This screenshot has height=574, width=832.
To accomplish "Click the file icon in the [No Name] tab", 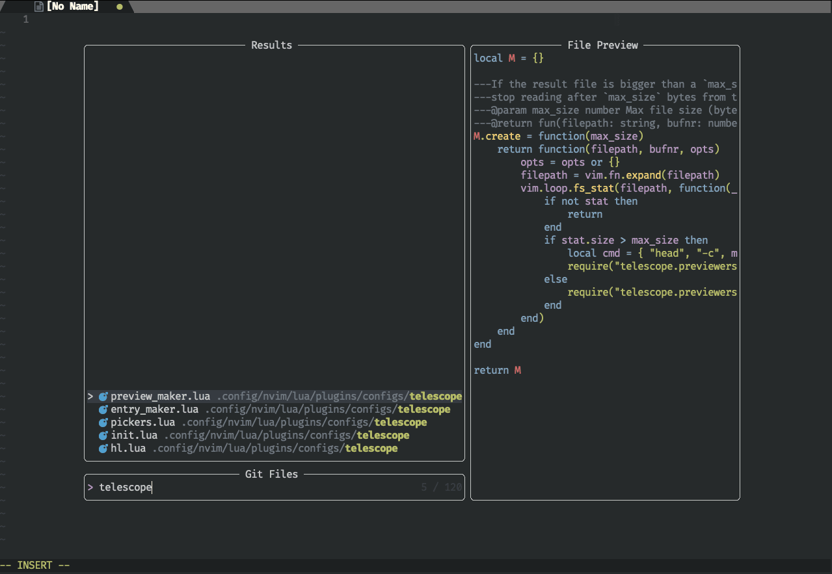I will (39, 7).
